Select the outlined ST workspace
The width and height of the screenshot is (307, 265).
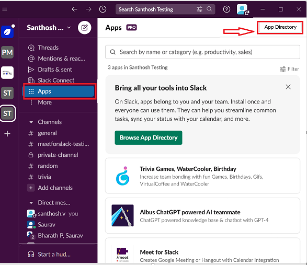click(7, 113)
